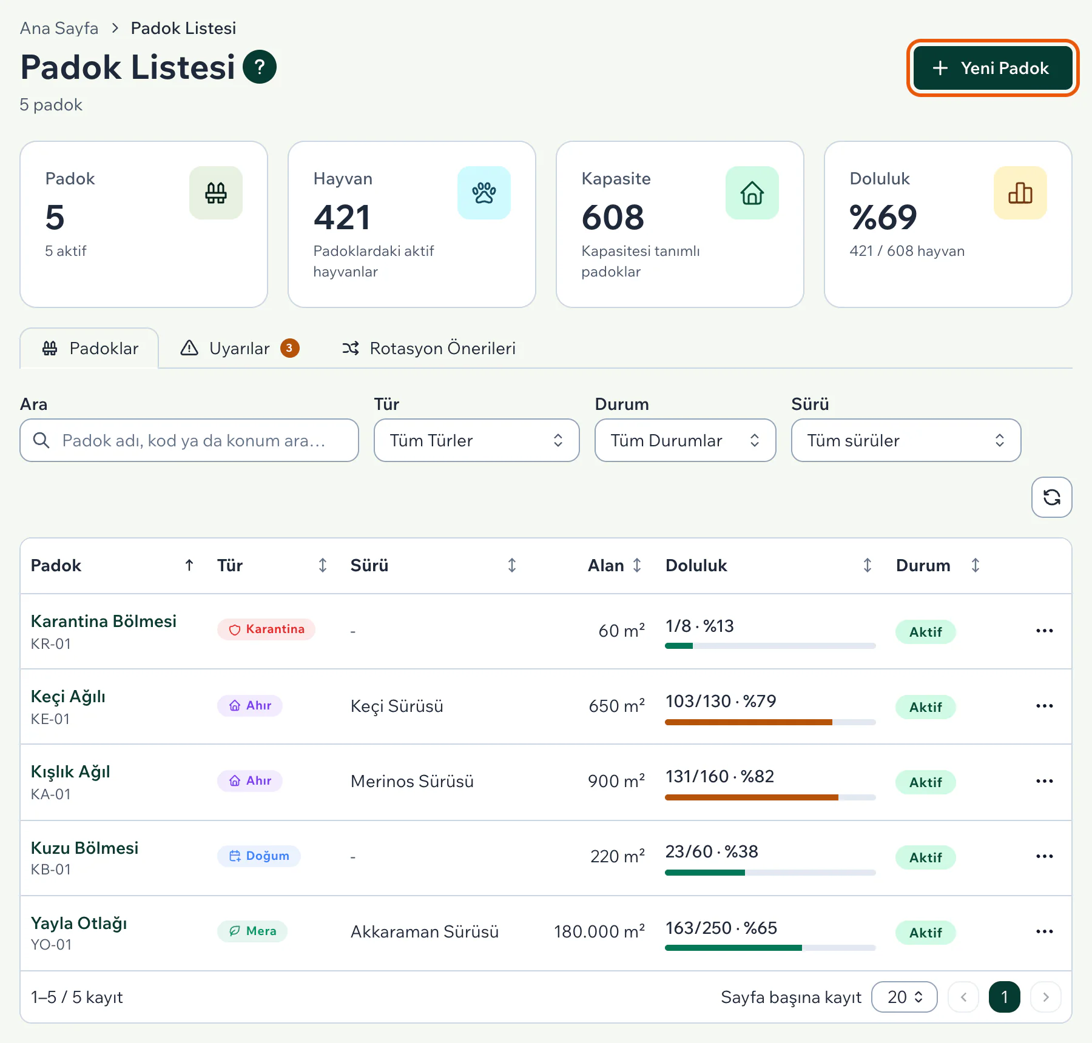Sort by Padok column arrow
Screen dimensions: 1092x1043
point(189,565)
